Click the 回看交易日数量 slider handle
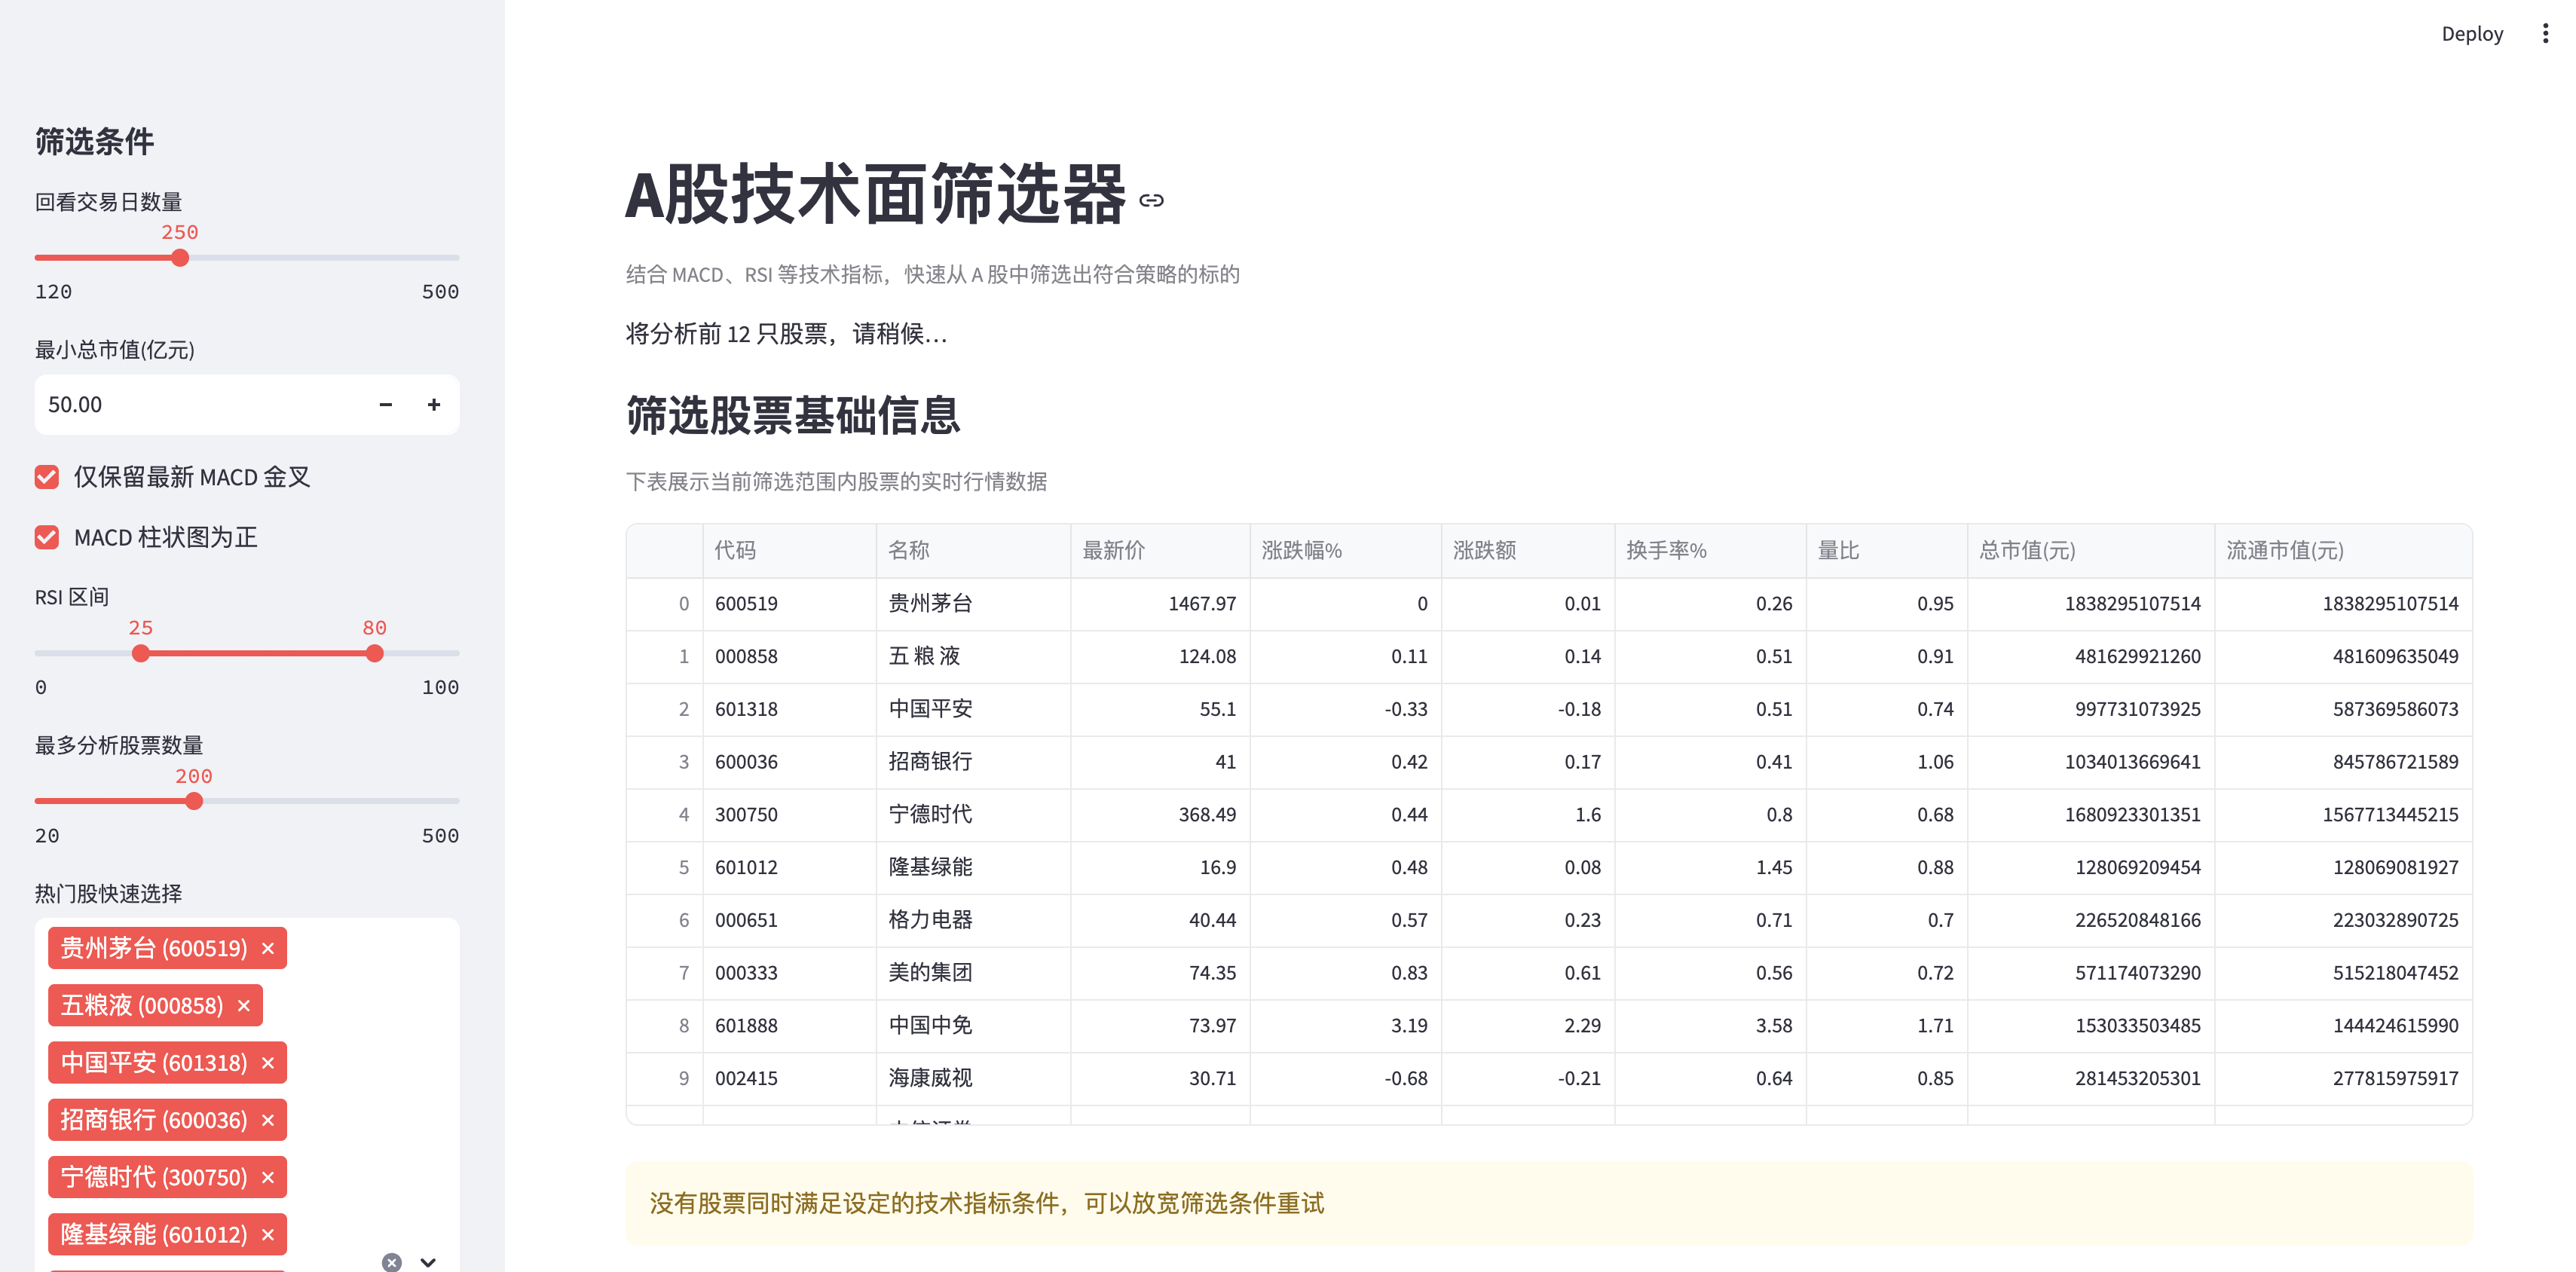The height and width of the screenshot is (1272, 2576). pos(180,258)
